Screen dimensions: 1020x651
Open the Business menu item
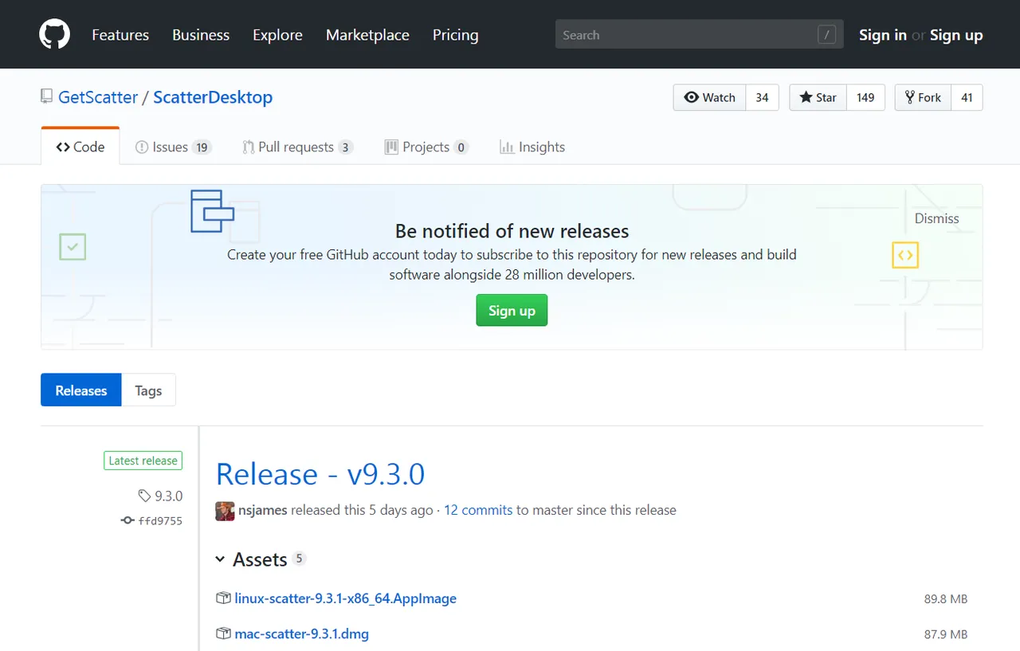pos(201,35)
